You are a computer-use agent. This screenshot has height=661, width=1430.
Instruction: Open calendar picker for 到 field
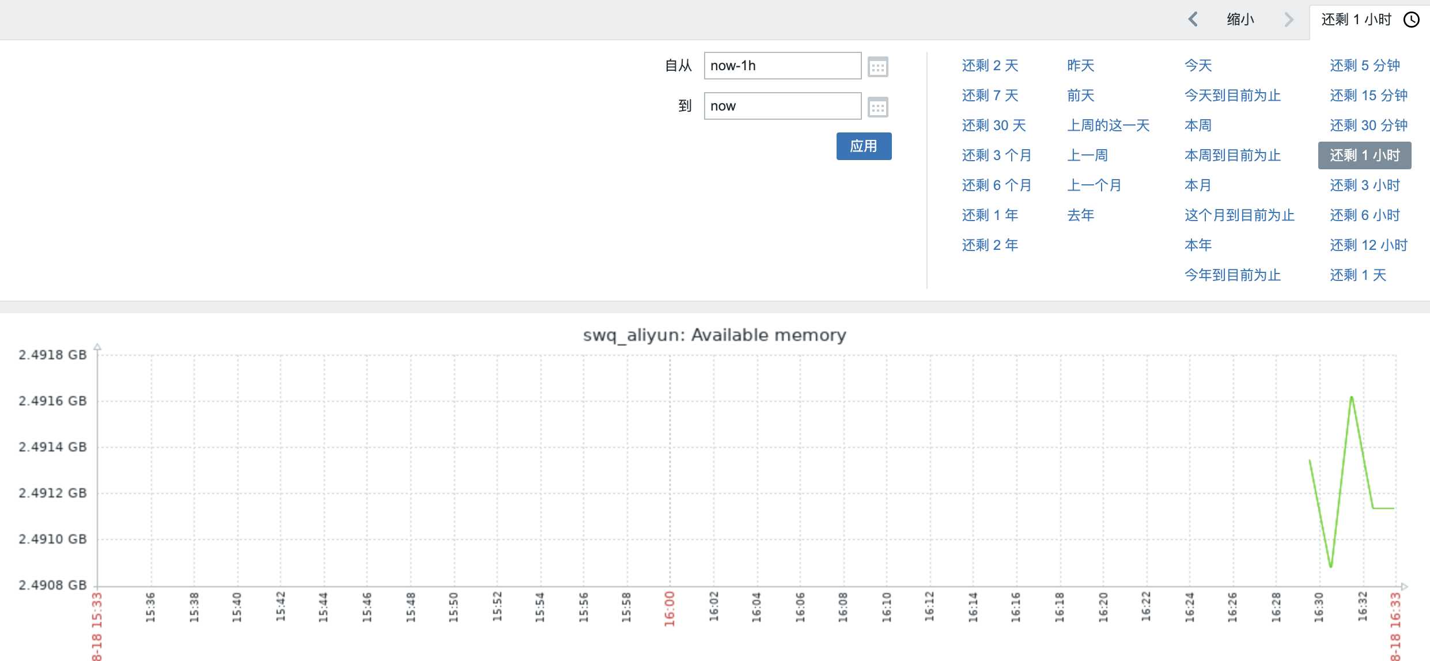[877, 107]
